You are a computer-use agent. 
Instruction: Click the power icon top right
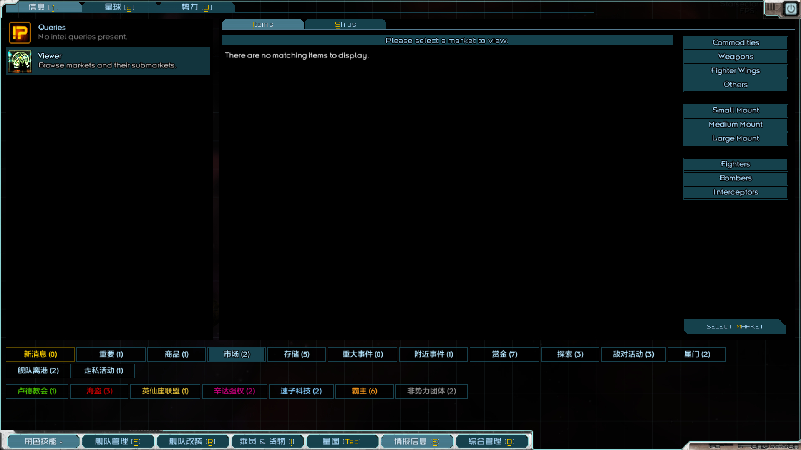pyautogui.click(x=791, y=9)
